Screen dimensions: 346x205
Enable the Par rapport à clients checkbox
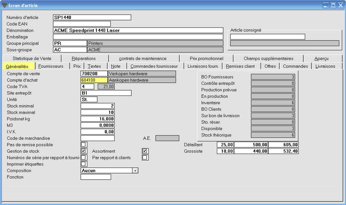145,158
